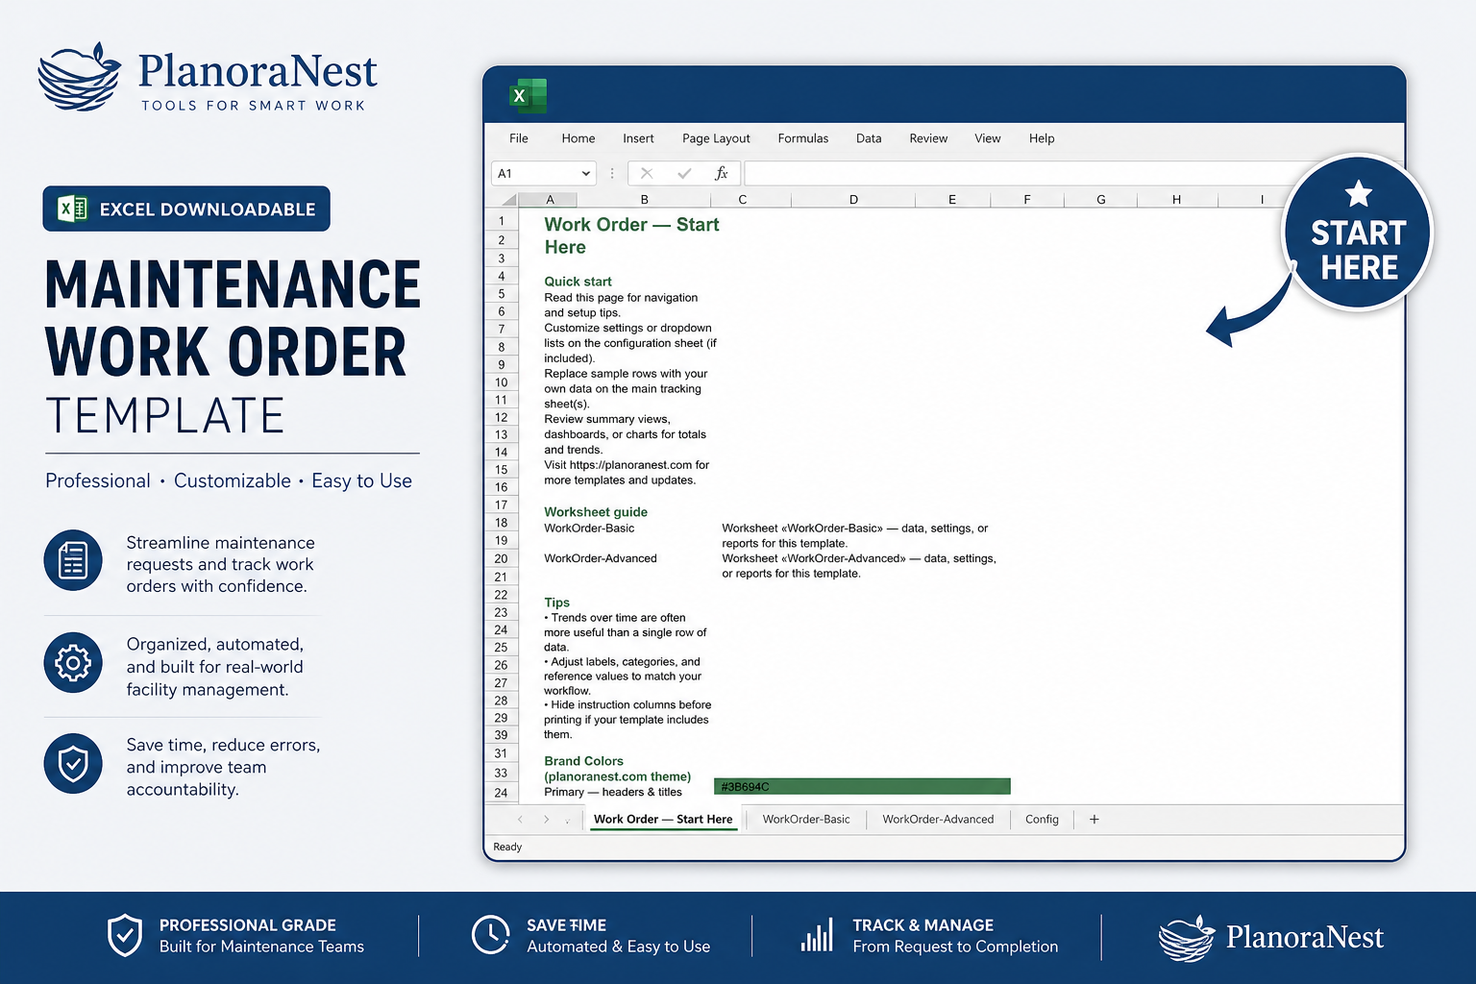This screenshot has height=984, width=1476.
Task: Go to the Data tab
Action: click(869, 138)
